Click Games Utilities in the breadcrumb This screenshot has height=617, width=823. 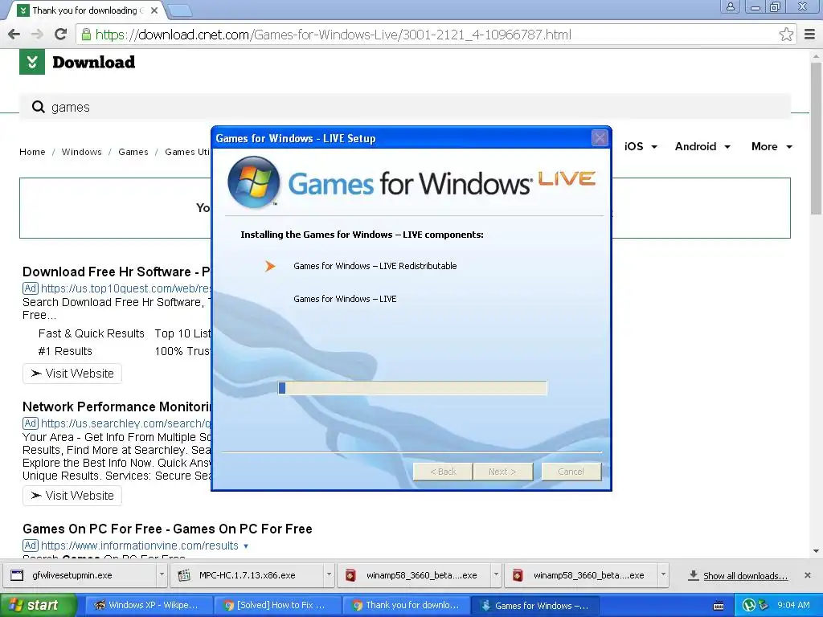(187, 152)
